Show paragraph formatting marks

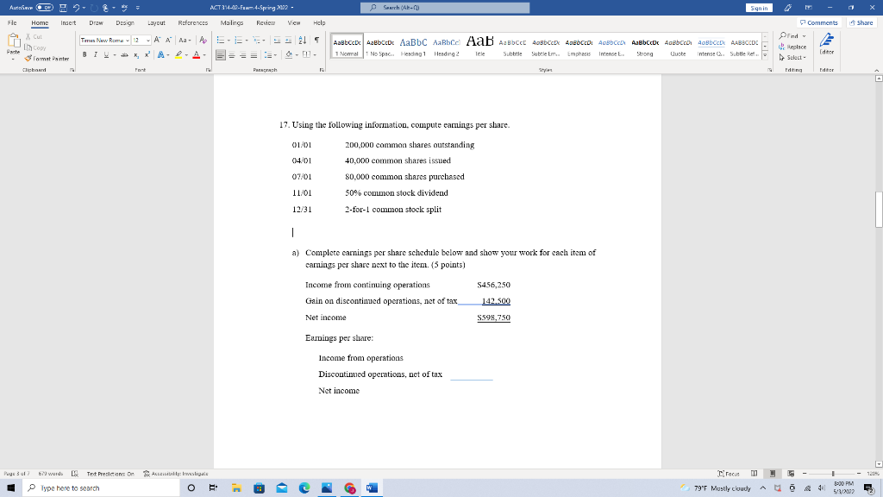[316, 40]
